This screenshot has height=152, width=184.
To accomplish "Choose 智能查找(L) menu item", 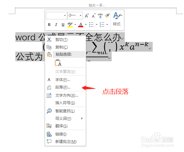I will [x=65, y=111].
